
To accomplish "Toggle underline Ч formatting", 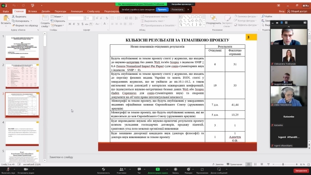I will [x=78, y=24].
